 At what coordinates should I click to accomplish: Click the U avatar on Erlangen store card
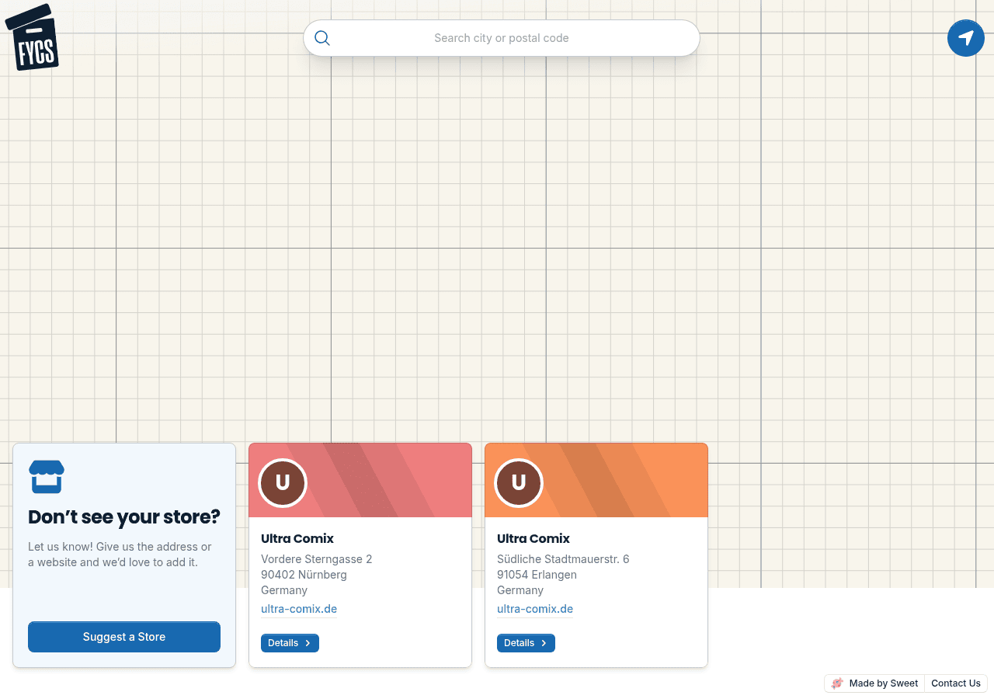click(519, 482)
